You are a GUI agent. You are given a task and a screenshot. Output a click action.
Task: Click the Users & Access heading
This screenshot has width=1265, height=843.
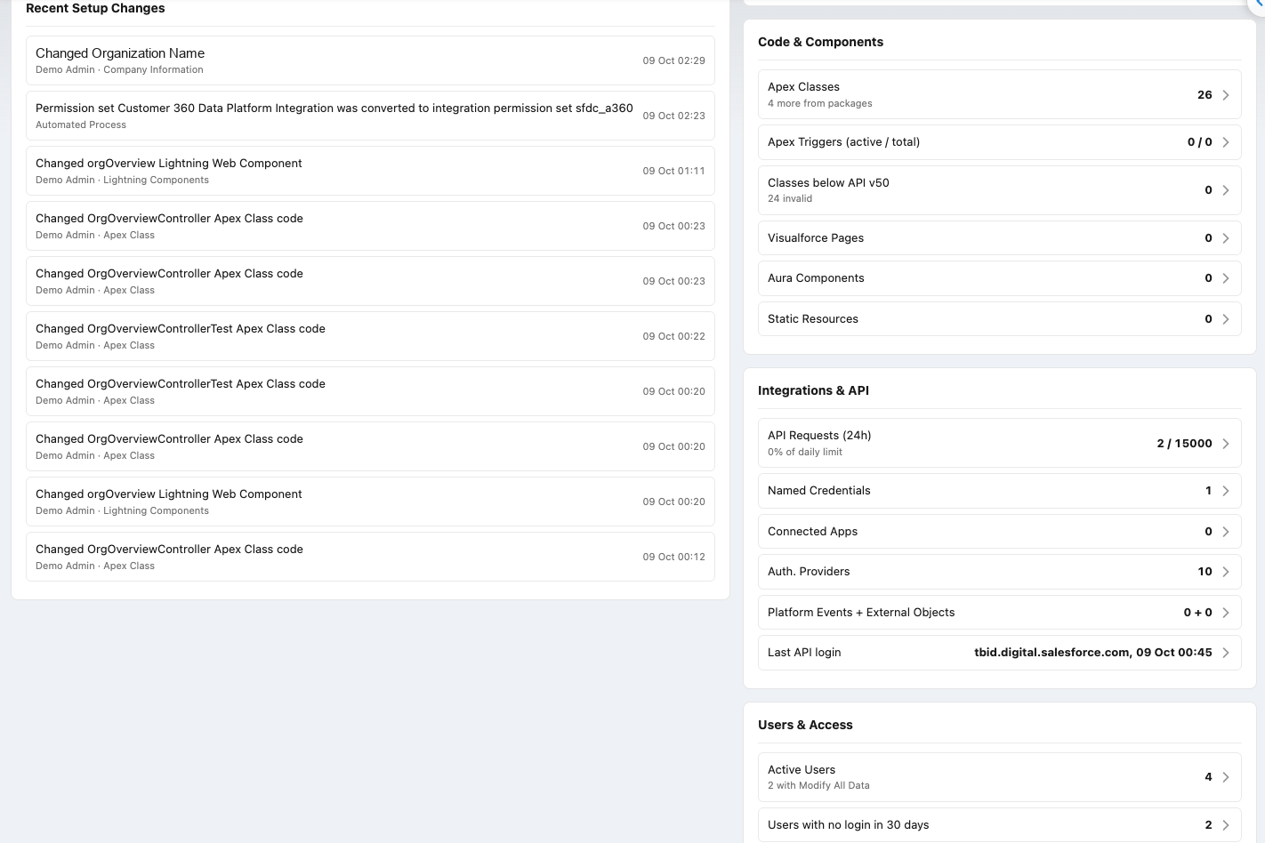click(805, 725)
